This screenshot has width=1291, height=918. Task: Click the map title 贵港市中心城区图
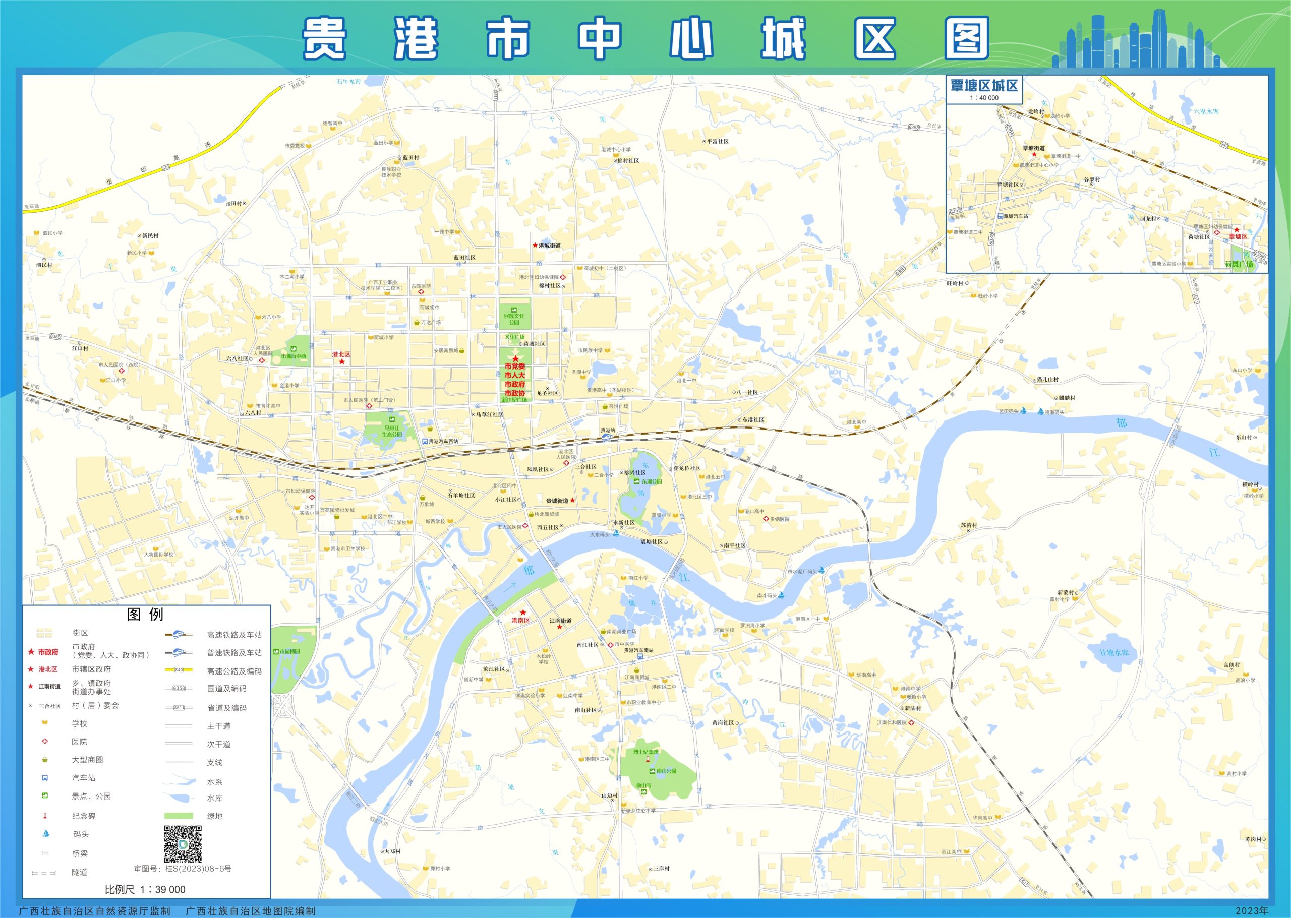(646, 38)
